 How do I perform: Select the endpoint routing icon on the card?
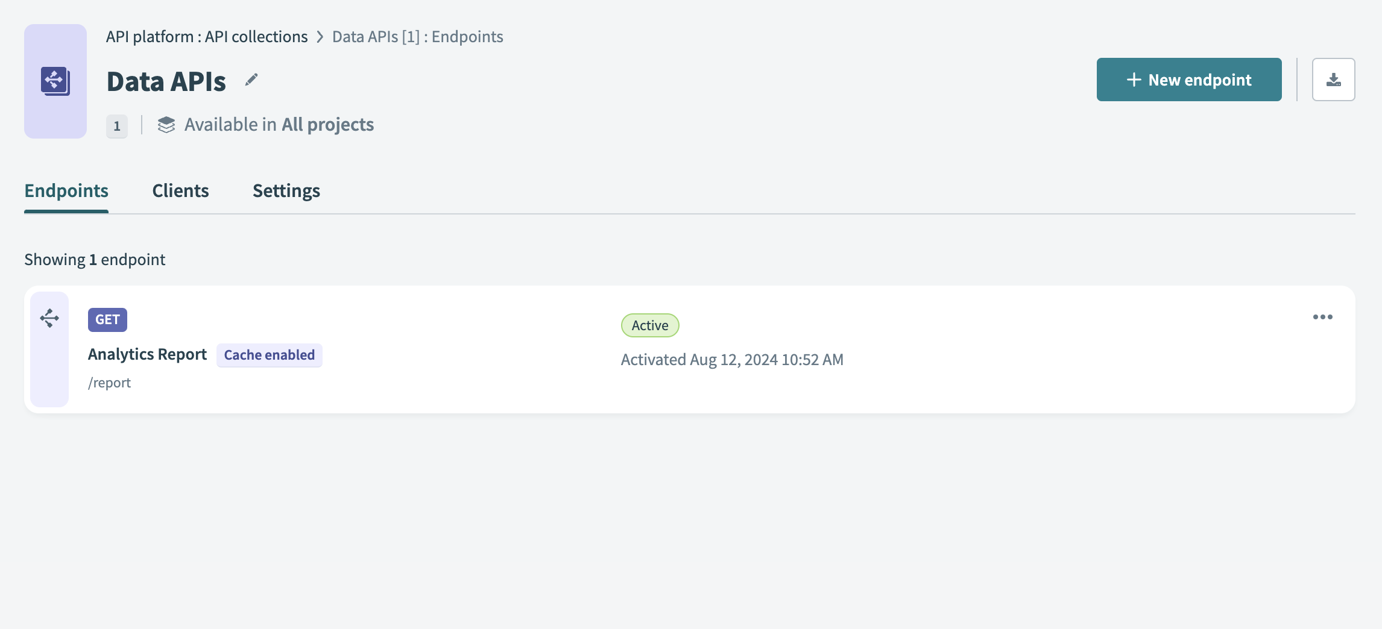click(49, 318)
